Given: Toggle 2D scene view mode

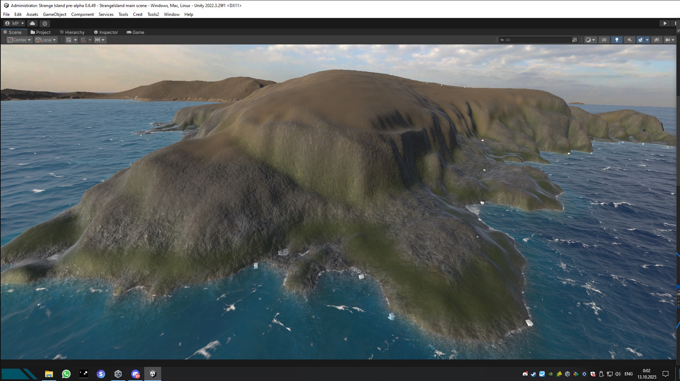Looking at the screenshot, I should click(x=604, y=40).
